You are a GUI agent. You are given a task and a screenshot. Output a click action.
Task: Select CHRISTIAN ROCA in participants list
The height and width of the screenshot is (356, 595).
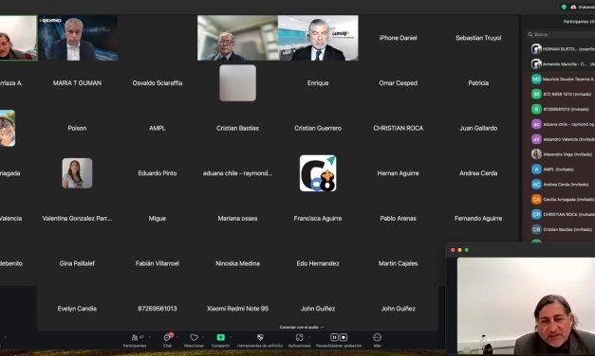[563, 214]
